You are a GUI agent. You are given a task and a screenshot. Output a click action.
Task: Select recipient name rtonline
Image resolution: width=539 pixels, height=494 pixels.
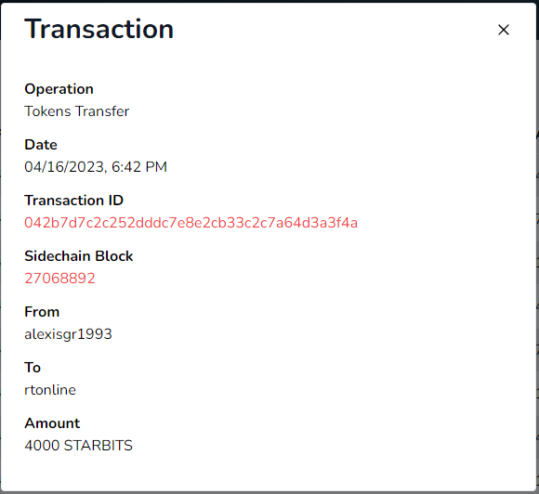point(50,390)
